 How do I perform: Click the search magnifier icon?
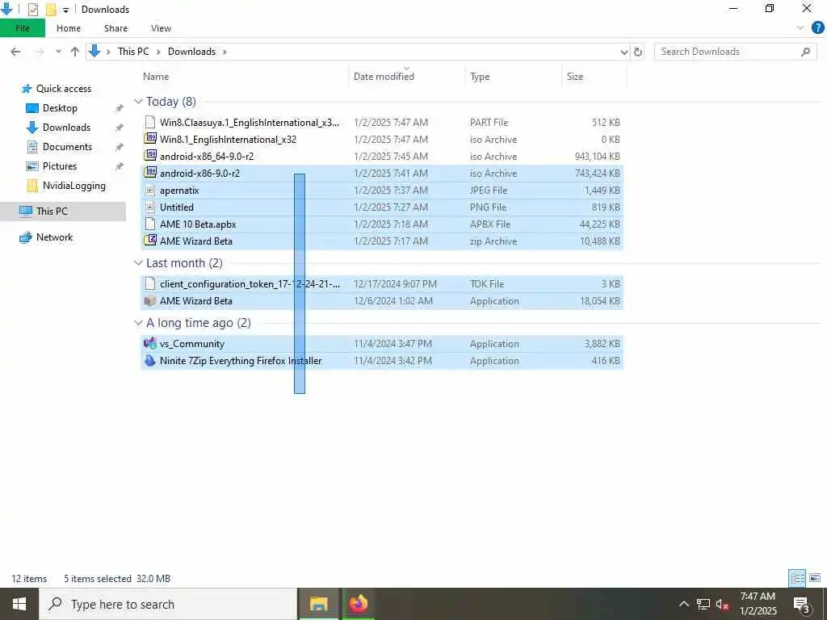[x=805, y=52]
